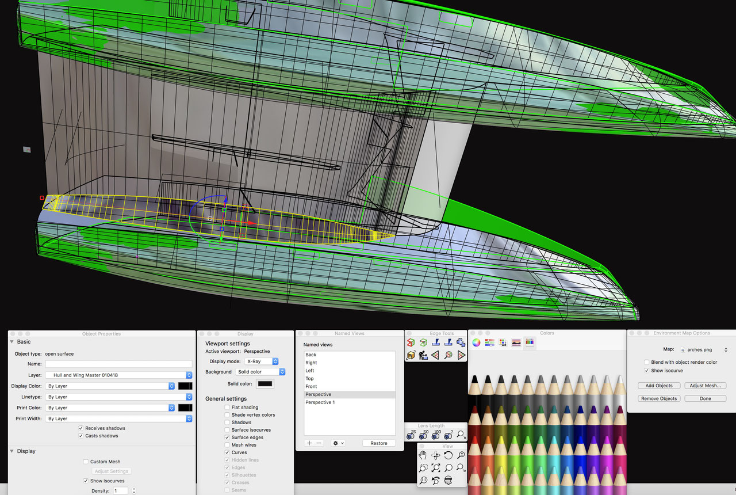The width and height of the screenshot is (736, 495).
Task: Select the Top named view
Action: (310, 379)
